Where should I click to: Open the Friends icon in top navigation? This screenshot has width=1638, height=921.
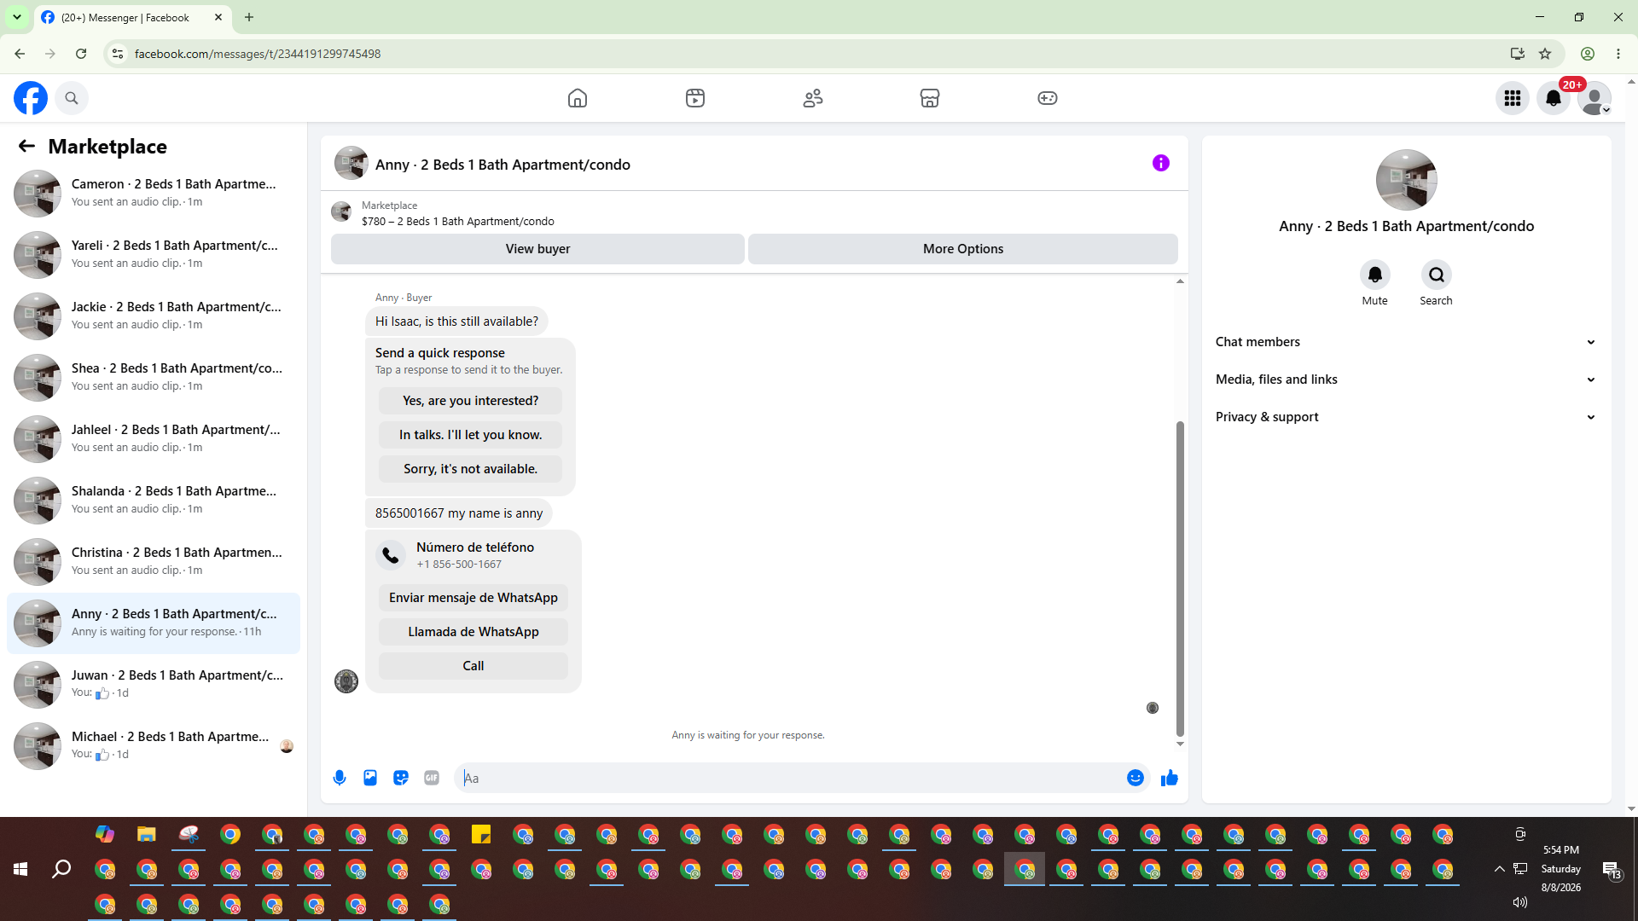(x=813, y=98)
